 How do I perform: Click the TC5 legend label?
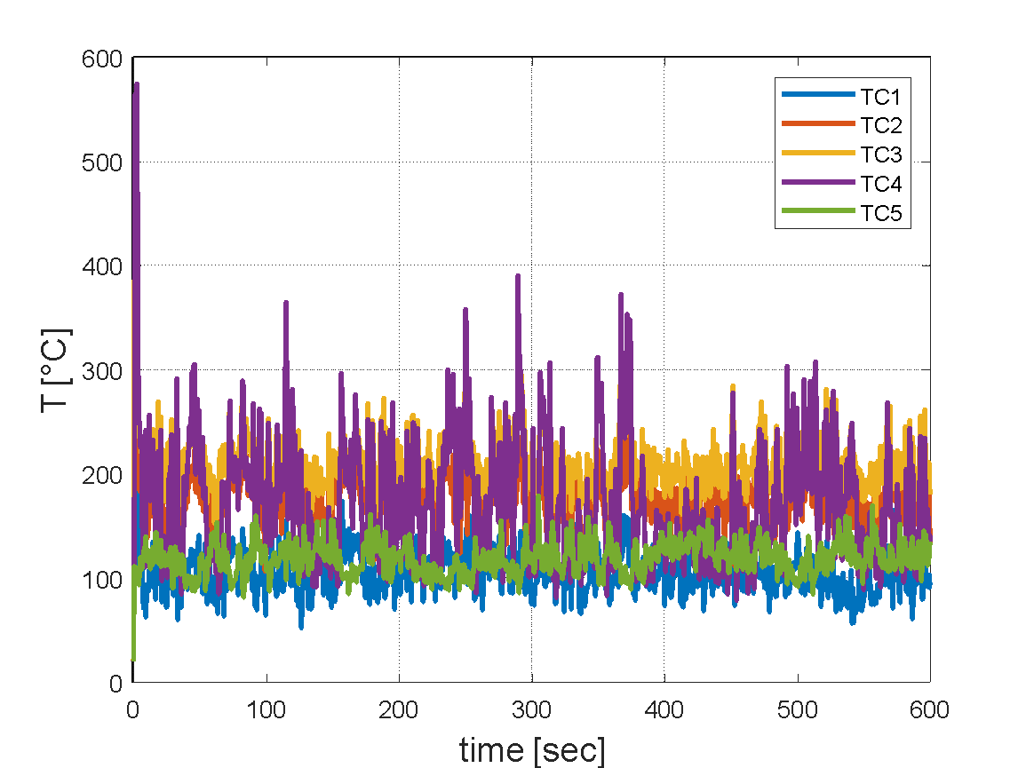880,213
